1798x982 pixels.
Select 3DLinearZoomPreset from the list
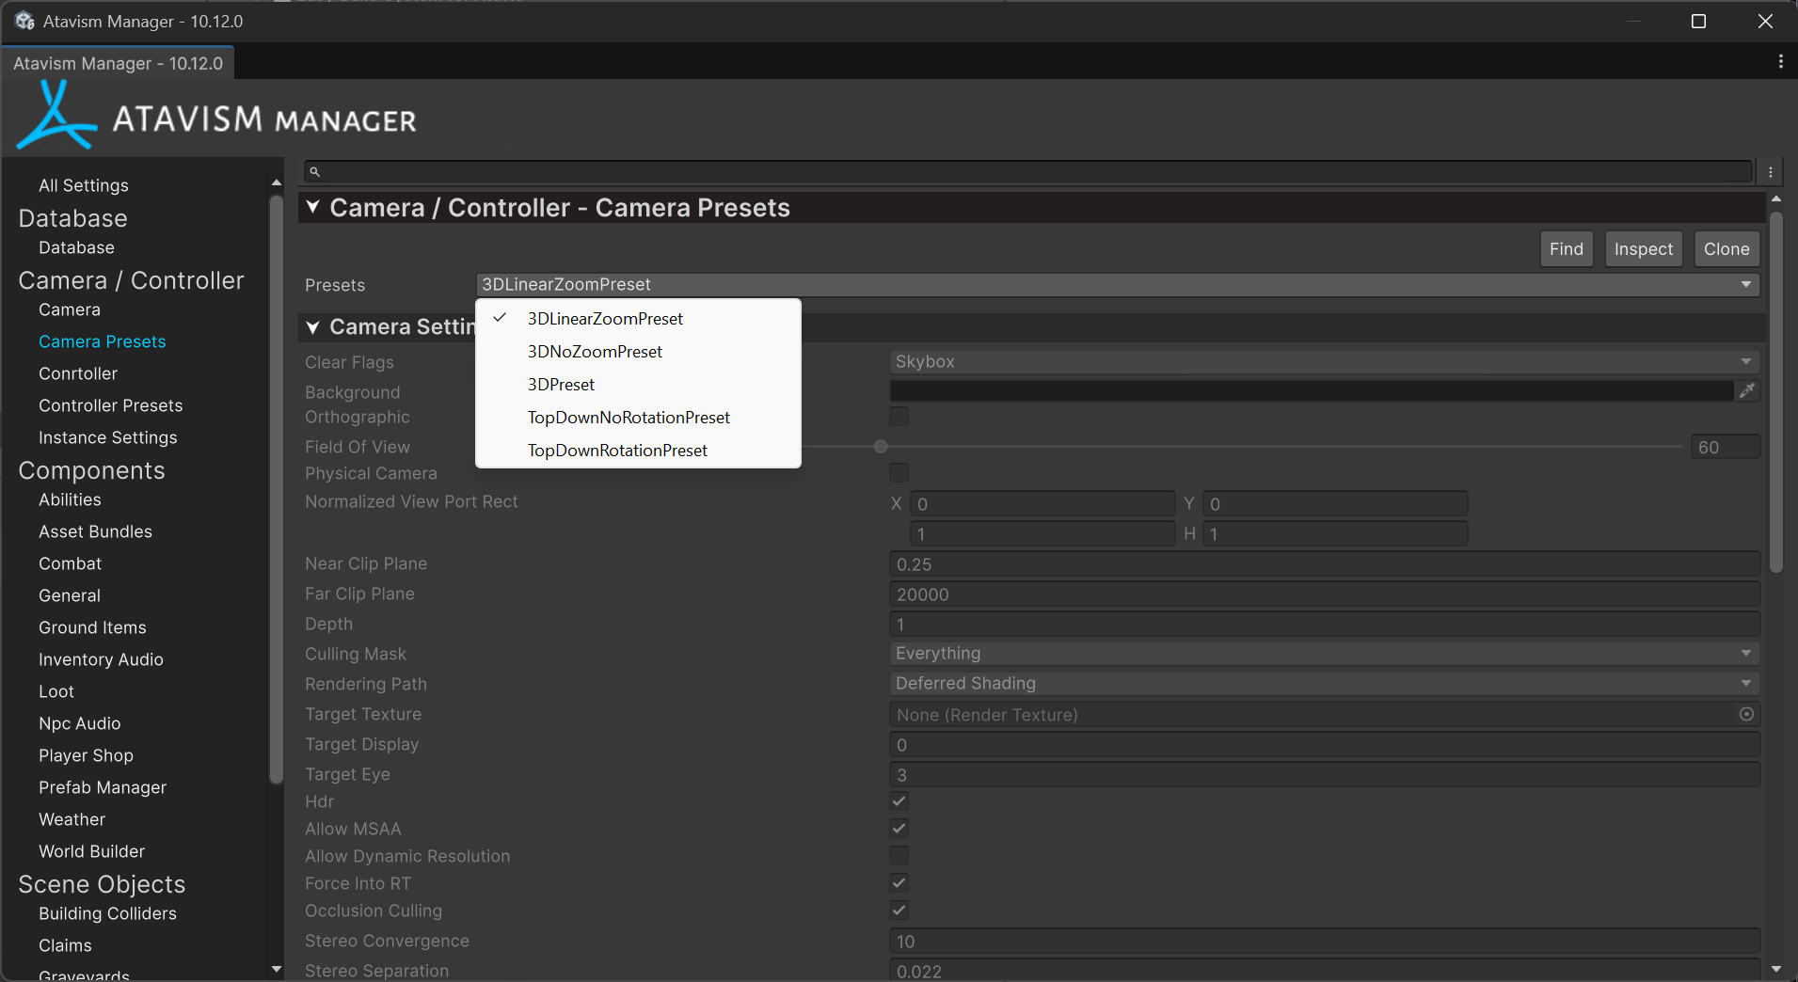coord(638,319)
